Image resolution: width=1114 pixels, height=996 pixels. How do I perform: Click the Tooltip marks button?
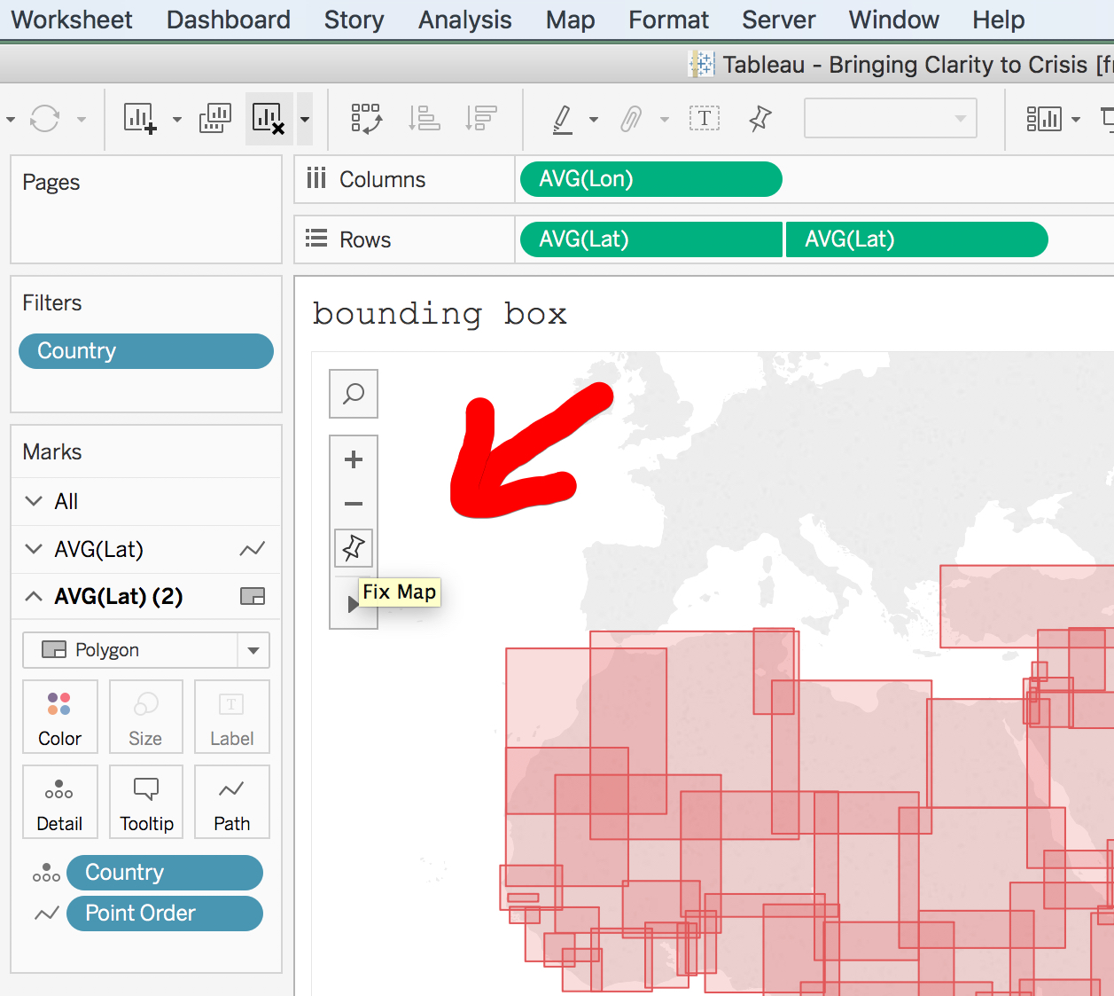(x=145, y=802)
